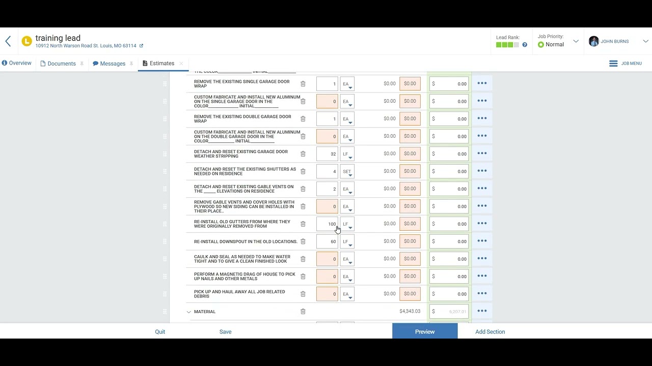Pin the Messages tab

pos(131,64)
